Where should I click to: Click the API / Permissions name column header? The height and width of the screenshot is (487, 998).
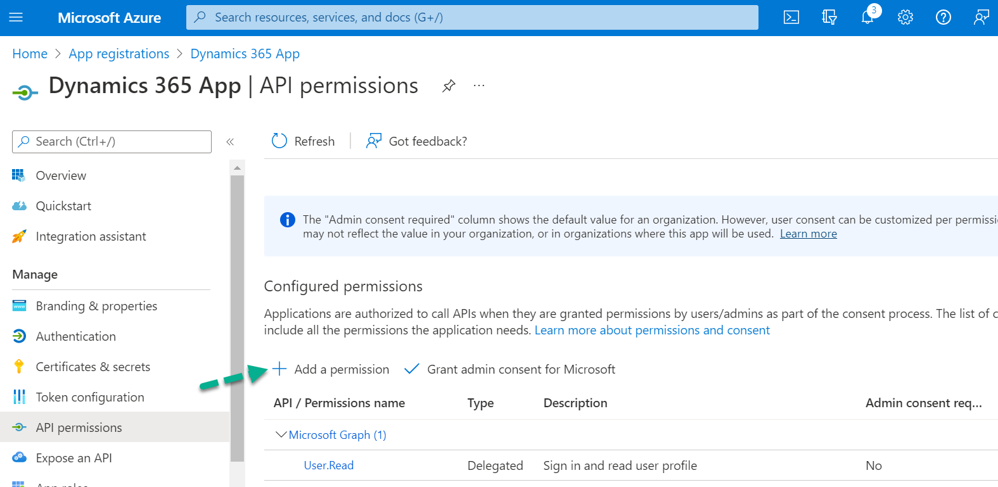339,403
